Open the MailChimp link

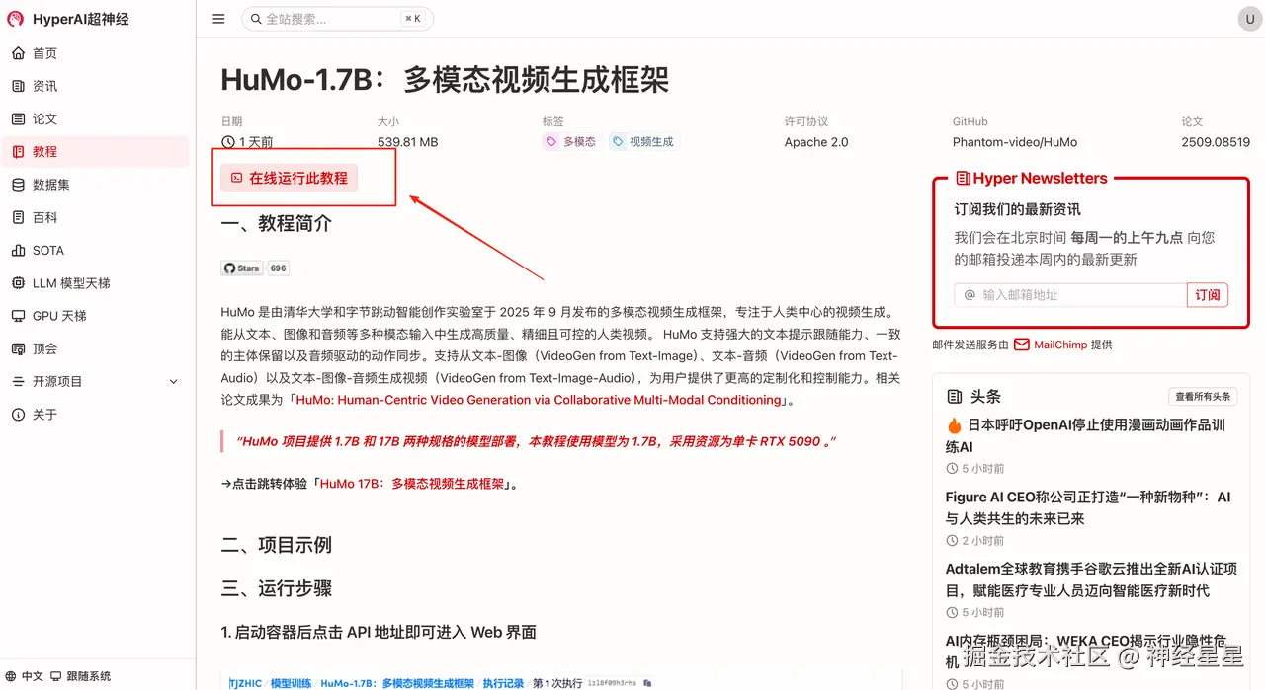[x=1060, y=345]
